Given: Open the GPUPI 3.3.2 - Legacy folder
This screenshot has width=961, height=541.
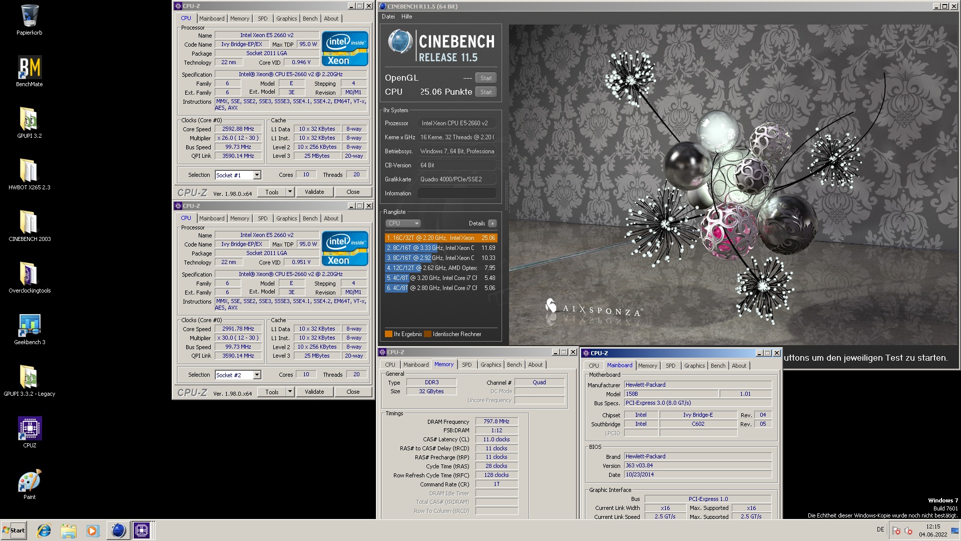Looking at the screenshot, I should tap(30, 381).
